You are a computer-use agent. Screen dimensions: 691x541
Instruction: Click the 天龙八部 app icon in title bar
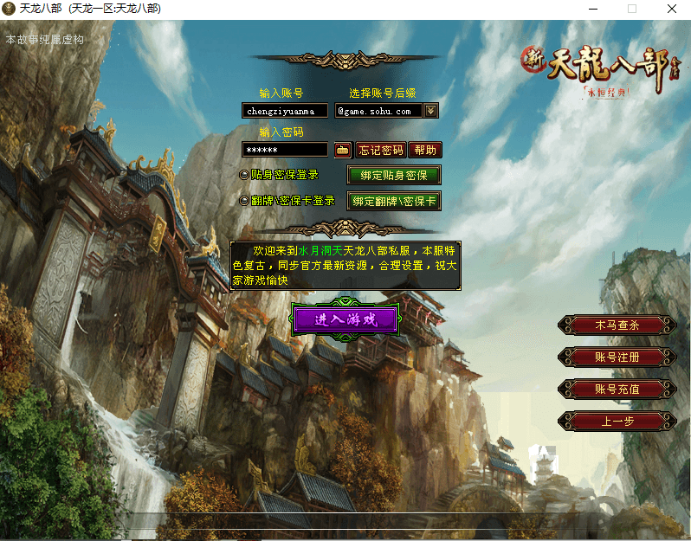[x=10, y=9]
